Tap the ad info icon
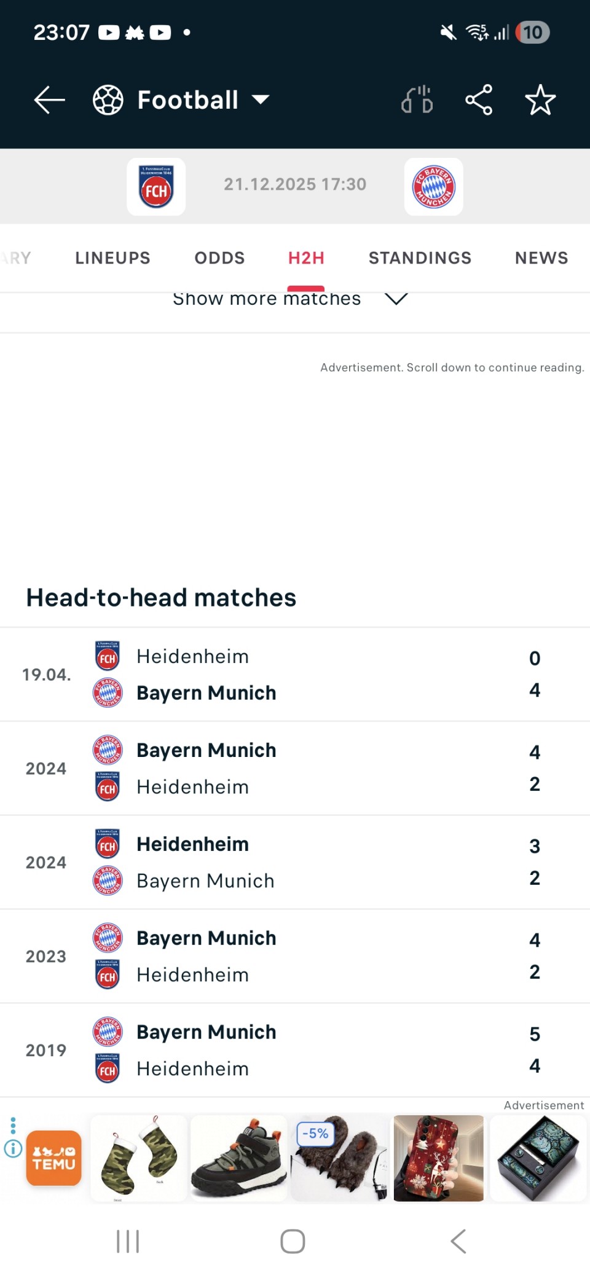Viewport: 590px width, 1278px height. tap(13, 1148)
